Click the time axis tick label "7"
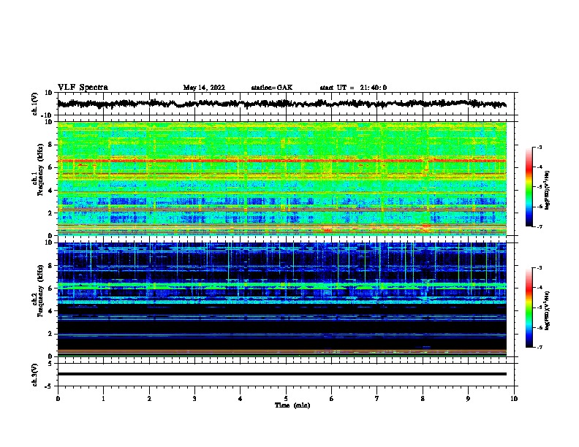 (x=377, y=398)
